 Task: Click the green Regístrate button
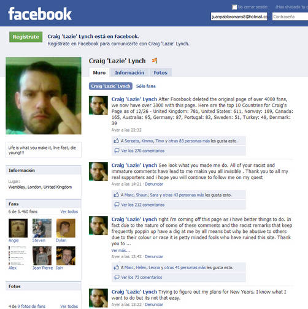[x=26, y=37]
